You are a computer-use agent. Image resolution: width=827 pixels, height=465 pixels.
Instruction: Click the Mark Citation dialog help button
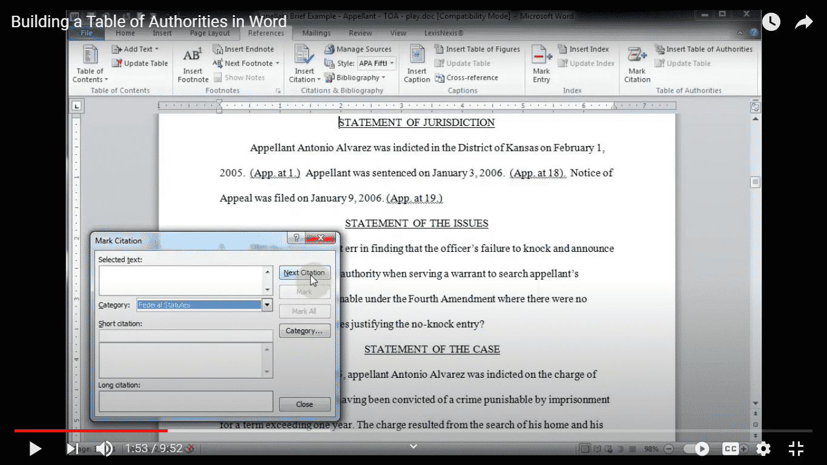point(296,238)
